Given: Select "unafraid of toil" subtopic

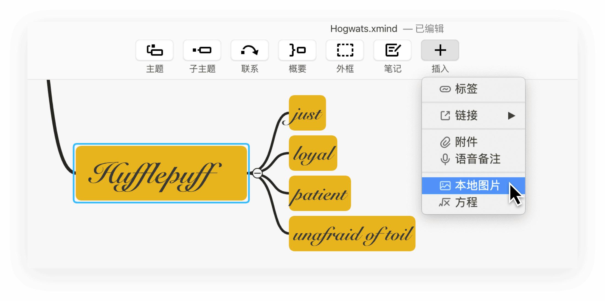Looking at the screenshot, I should (x=352, y=234).
